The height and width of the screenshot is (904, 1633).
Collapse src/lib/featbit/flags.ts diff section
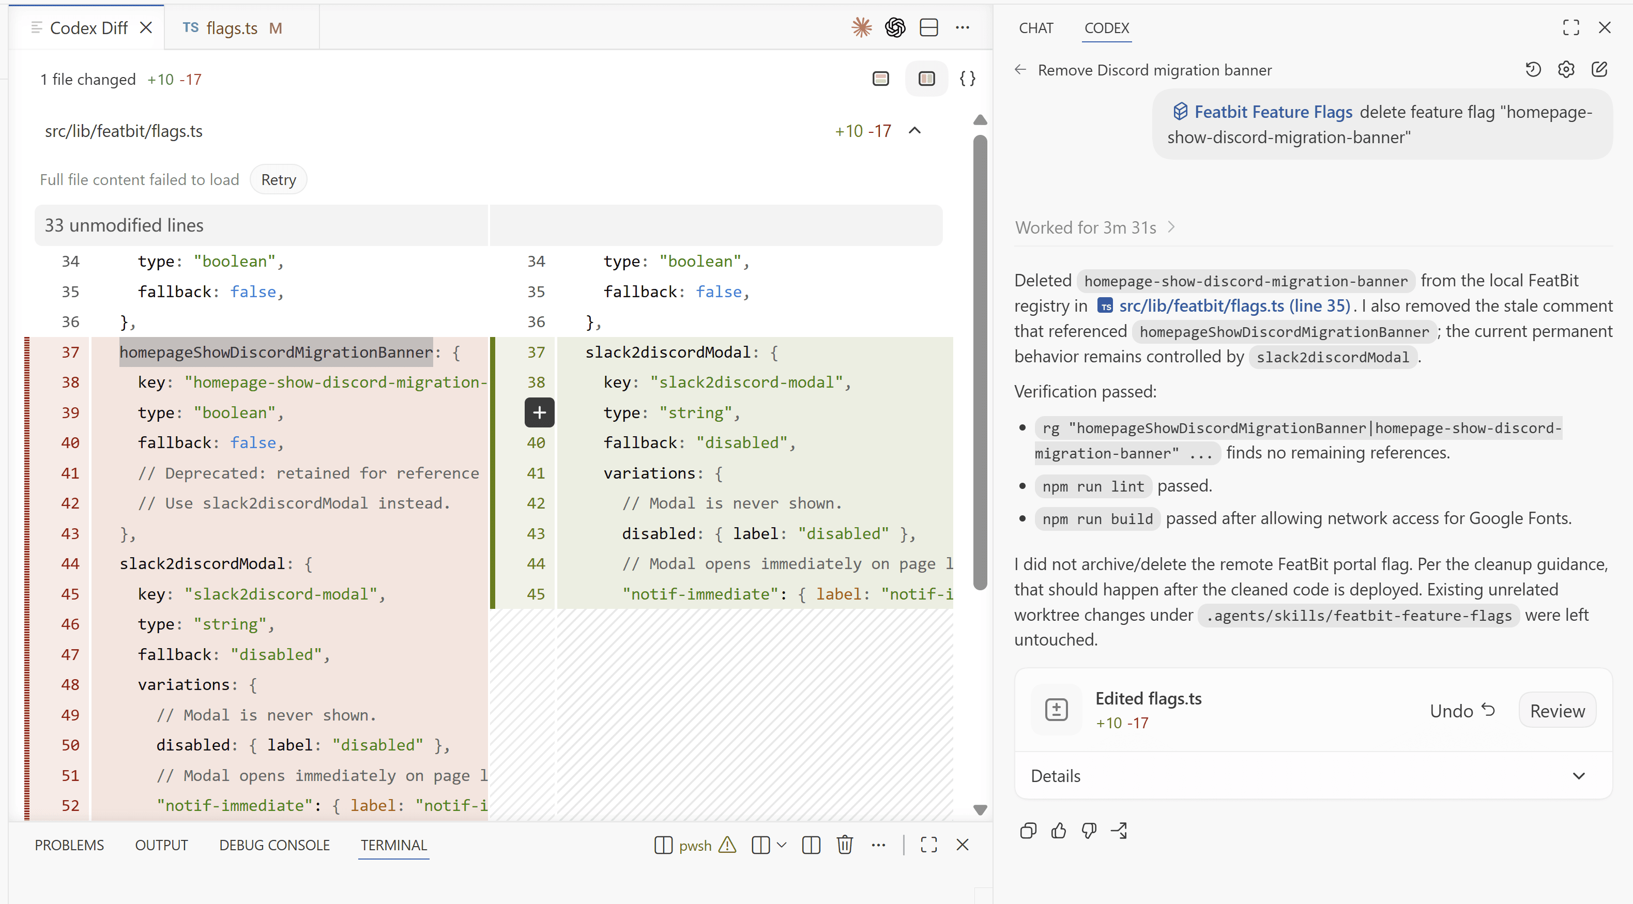(915, 131)
